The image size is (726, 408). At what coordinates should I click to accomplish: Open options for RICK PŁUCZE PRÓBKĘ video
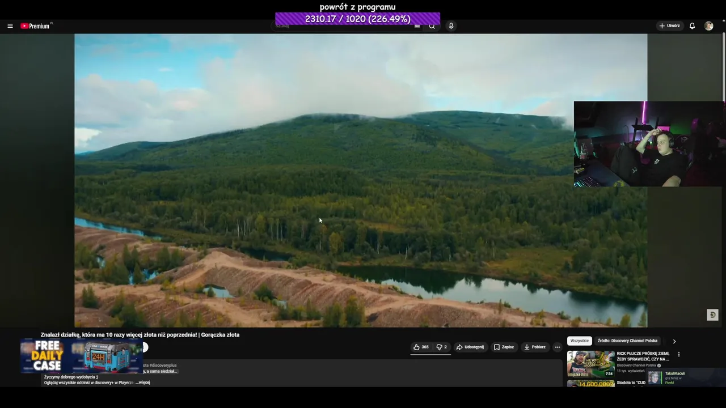click(679, 354)
